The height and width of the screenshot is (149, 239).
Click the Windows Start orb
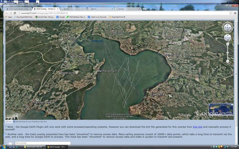click(x=4, y=147)
